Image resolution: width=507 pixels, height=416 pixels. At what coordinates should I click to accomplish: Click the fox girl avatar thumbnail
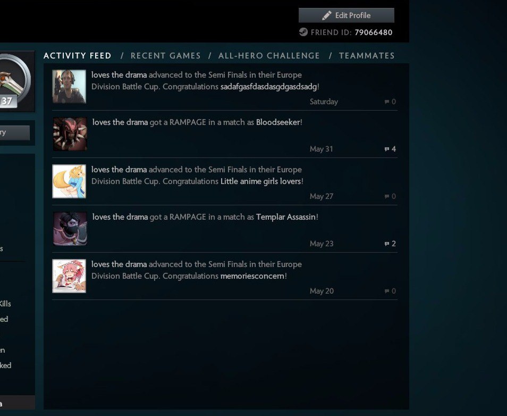pyautogui.click(x=69, y=181)
